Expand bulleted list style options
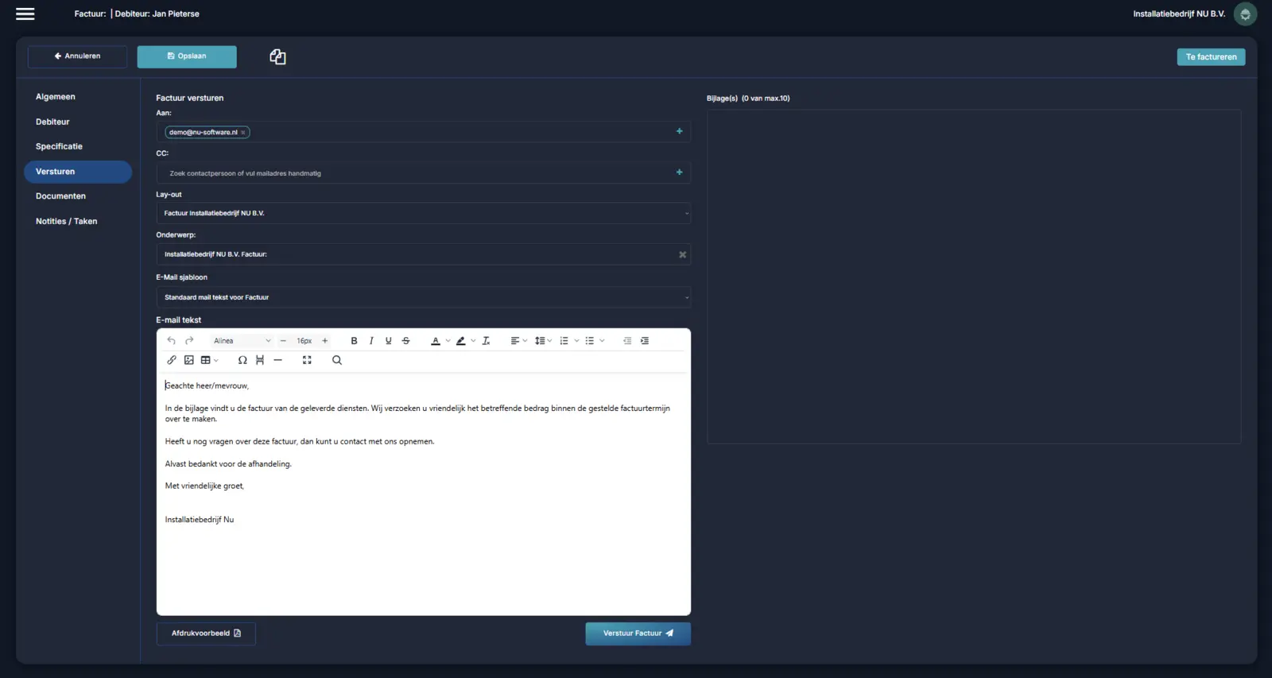Image resolution: width=1272 pixels, height=678 pixels. (x=602, y=341)
